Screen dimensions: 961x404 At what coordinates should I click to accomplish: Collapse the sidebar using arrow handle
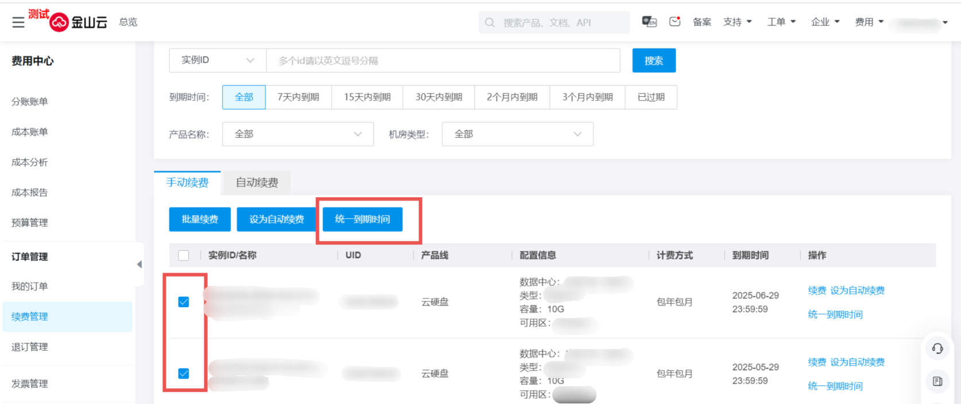tap(139, 264)
